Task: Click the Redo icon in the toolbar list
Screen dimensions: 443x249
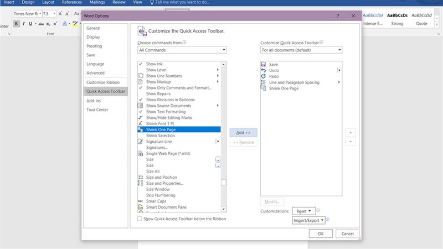Action: coord(264,76)
